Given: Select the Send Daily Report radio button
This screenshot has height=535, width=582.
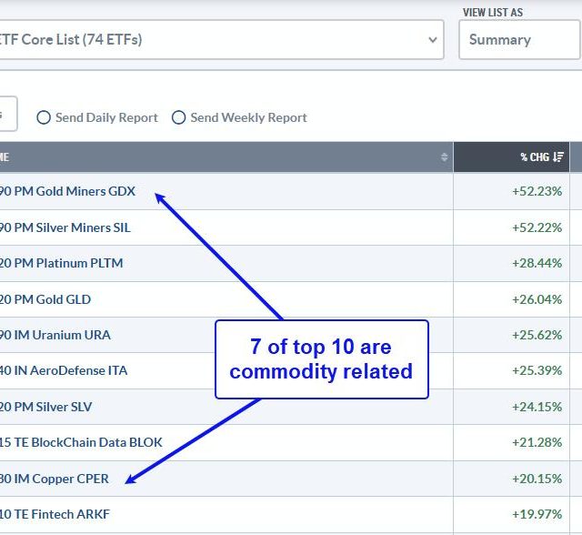Looking at the screenshot, I should click(x=44, y=117).
